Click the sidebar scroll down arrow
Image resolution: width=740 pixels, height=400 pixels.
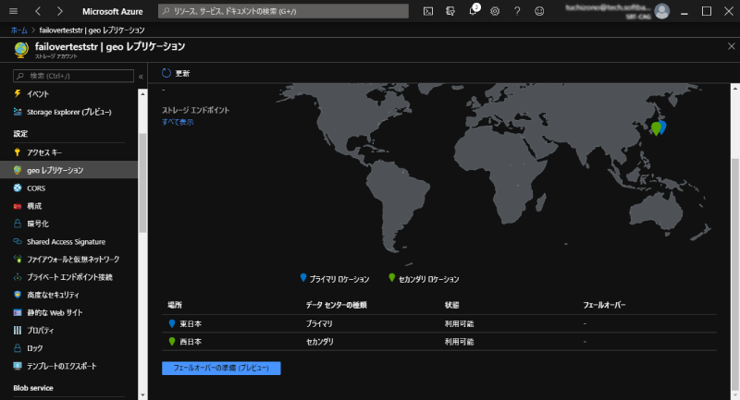pos(142,394)
